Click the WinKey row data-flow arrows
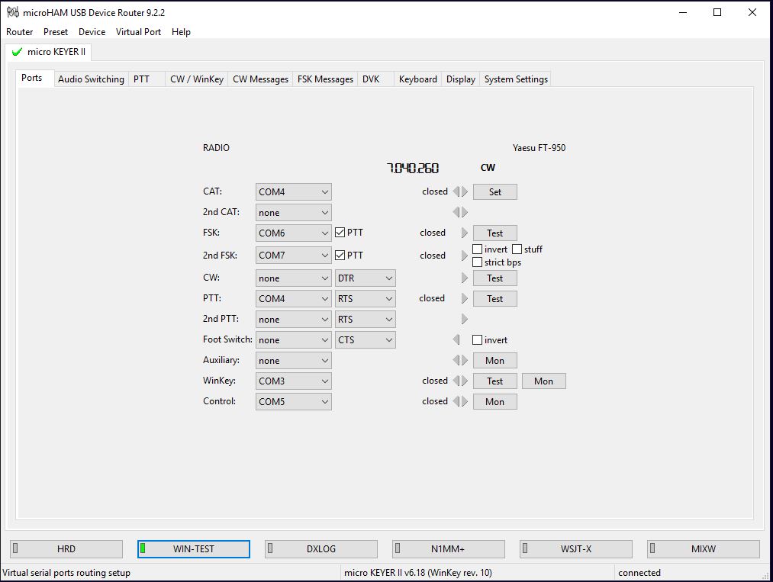Screen dimensions: 773x582 (460, 381)
